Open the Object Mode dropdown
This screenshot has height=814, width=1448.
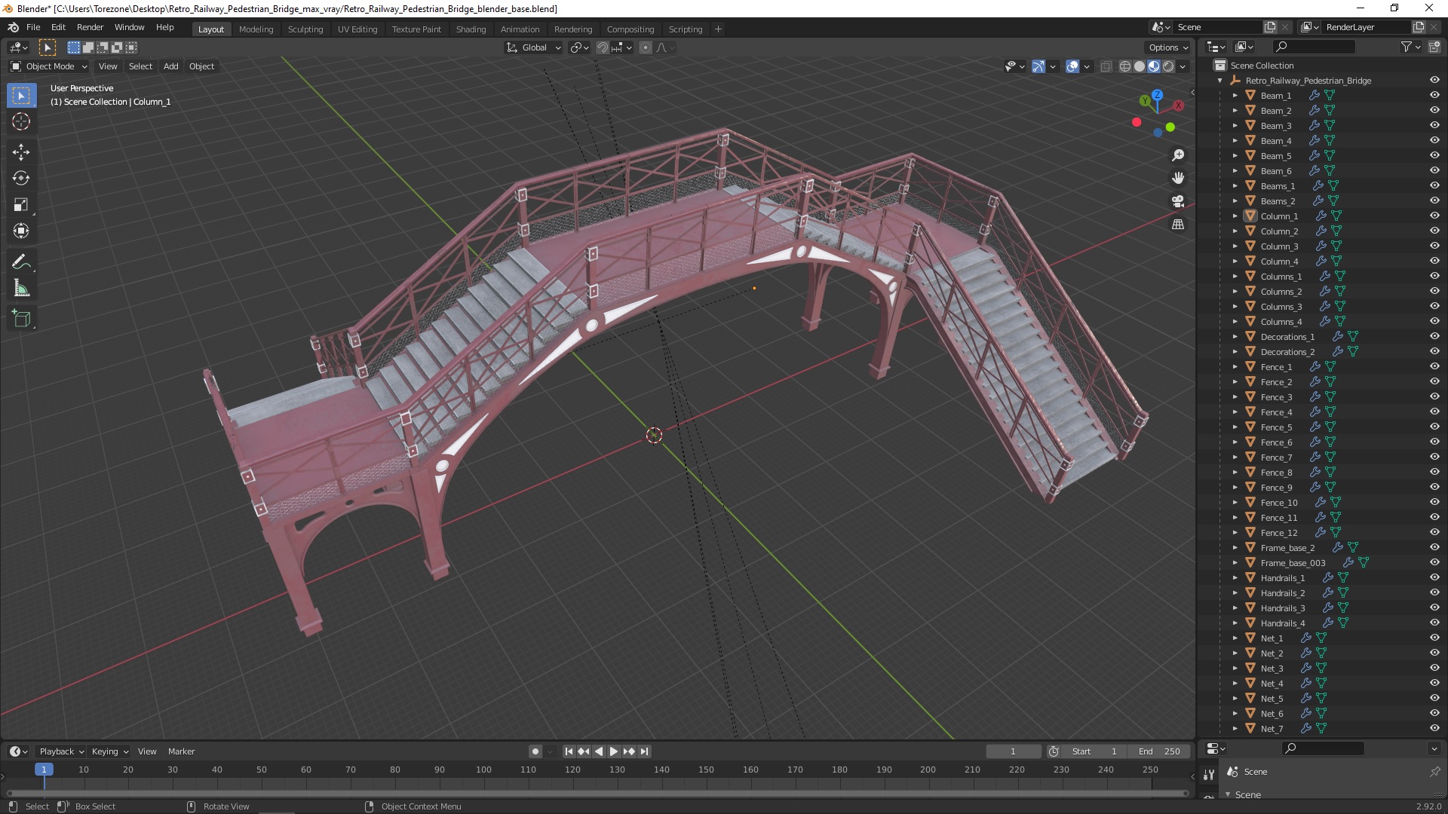[49, 66]
